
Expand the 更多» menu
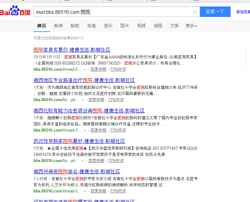(191, 26)
